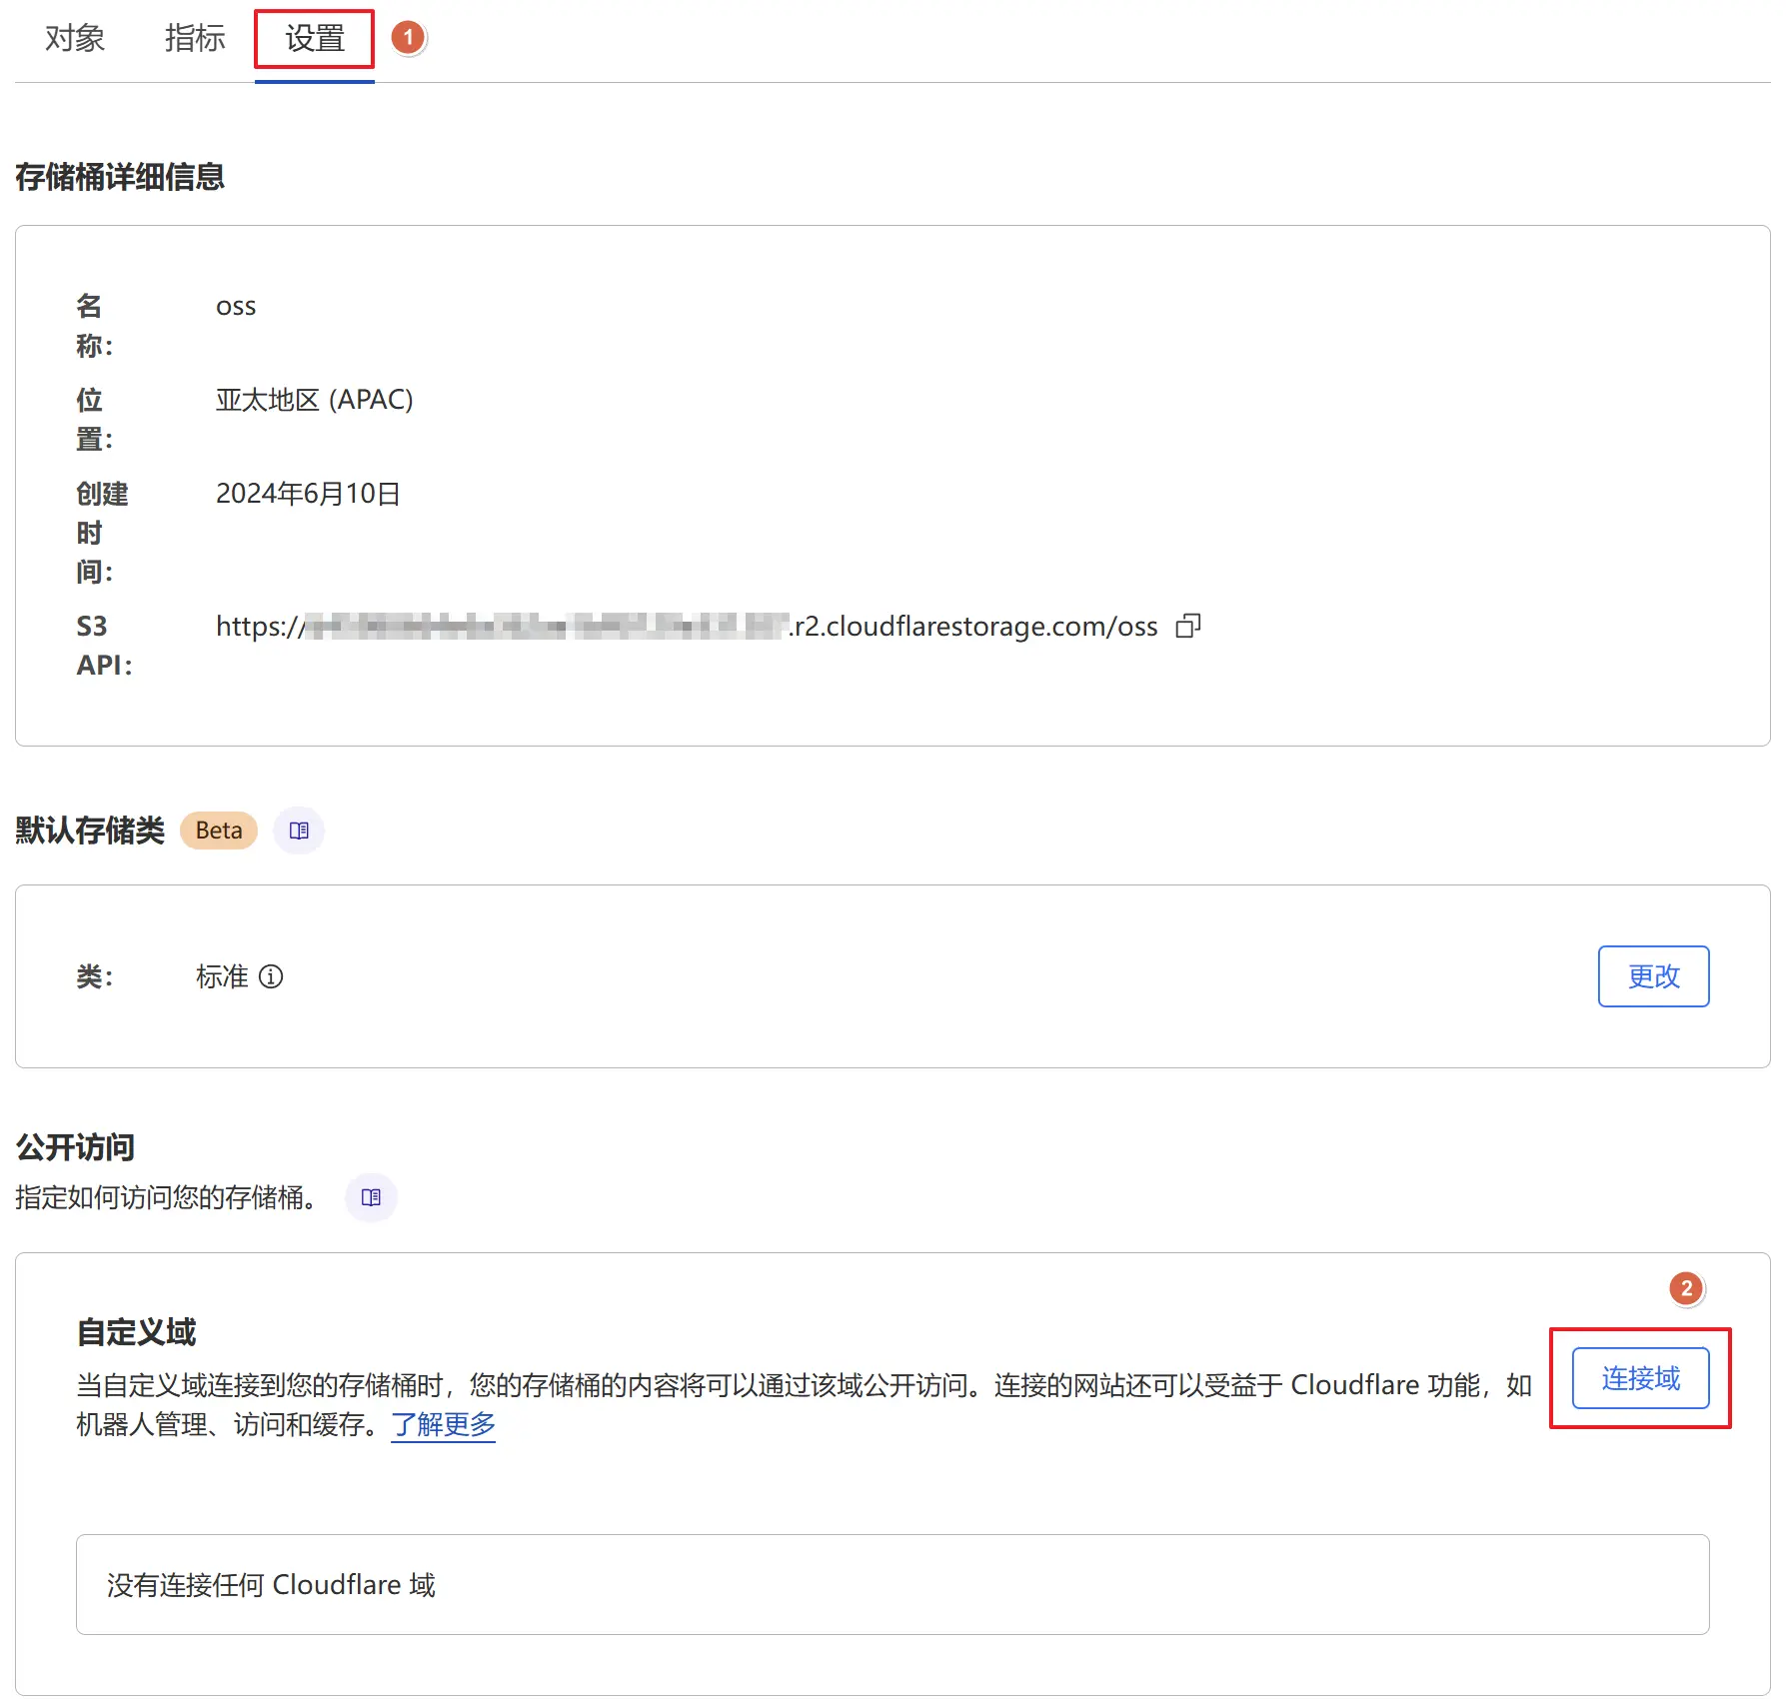Click the 自定义域 heading
Screen dimensions: 1786x1699
pyautogui.click(x=136, y=1332)
